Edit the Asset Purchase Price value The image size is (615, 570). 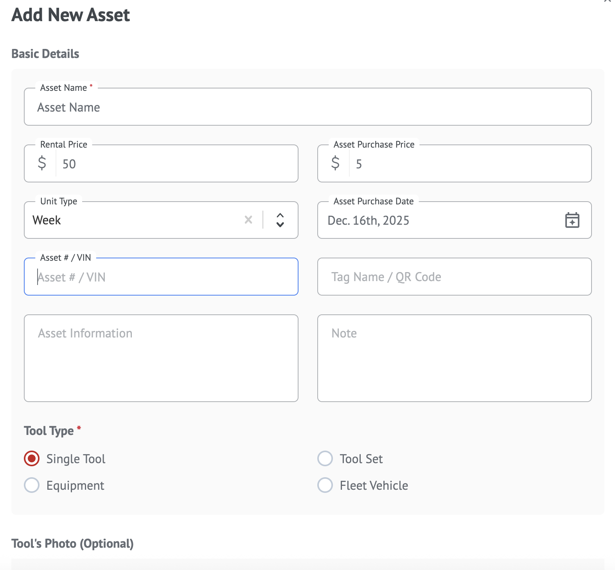tap(469, 164)
